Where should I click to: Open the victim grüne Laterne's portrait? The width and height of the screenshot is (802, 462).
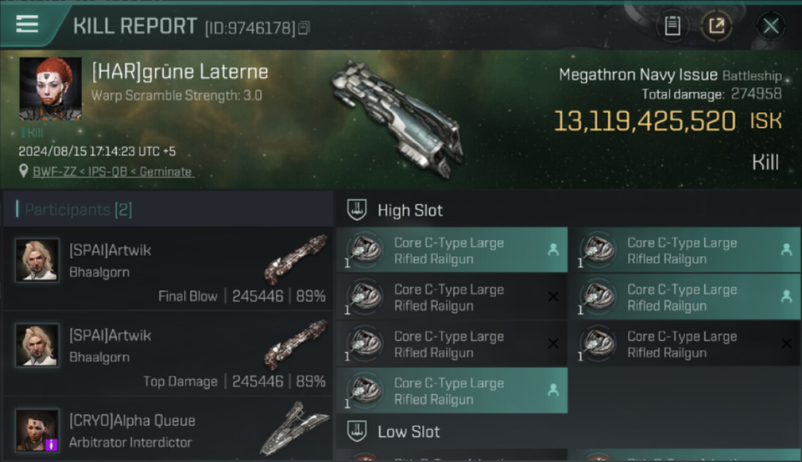point(51,89)
